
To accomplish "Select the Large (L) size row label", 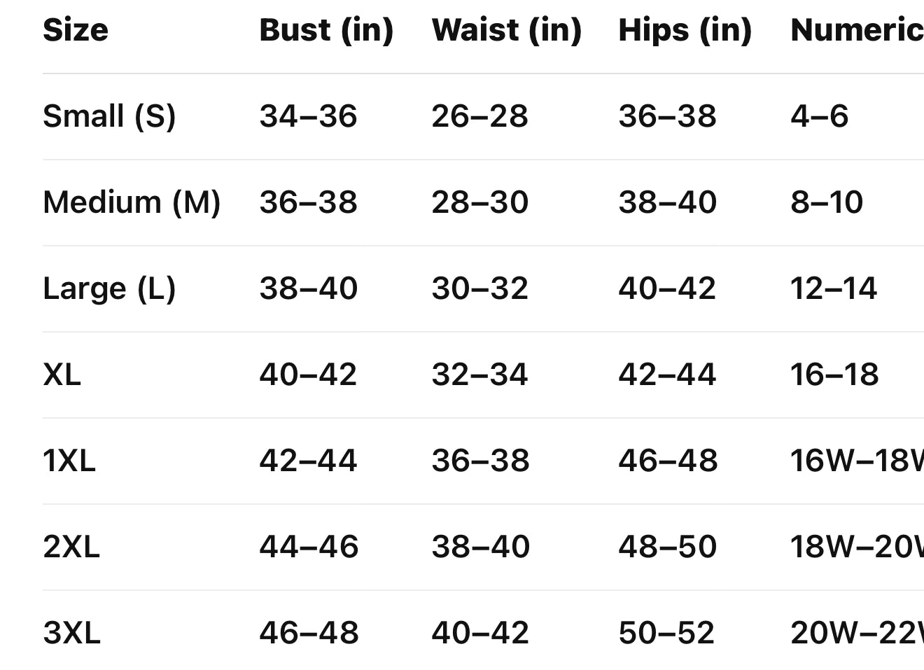I will (x=109, y=288).
